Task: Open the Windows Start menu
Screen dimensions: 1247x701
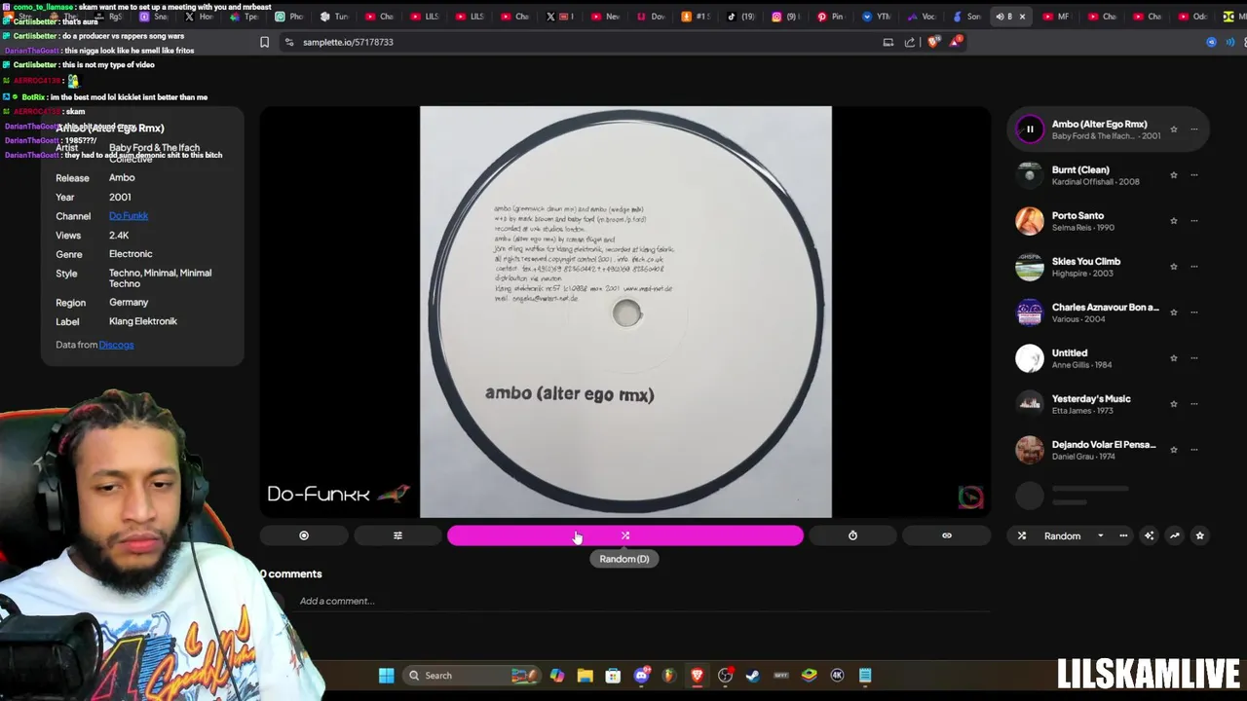Action: (386, 676)
